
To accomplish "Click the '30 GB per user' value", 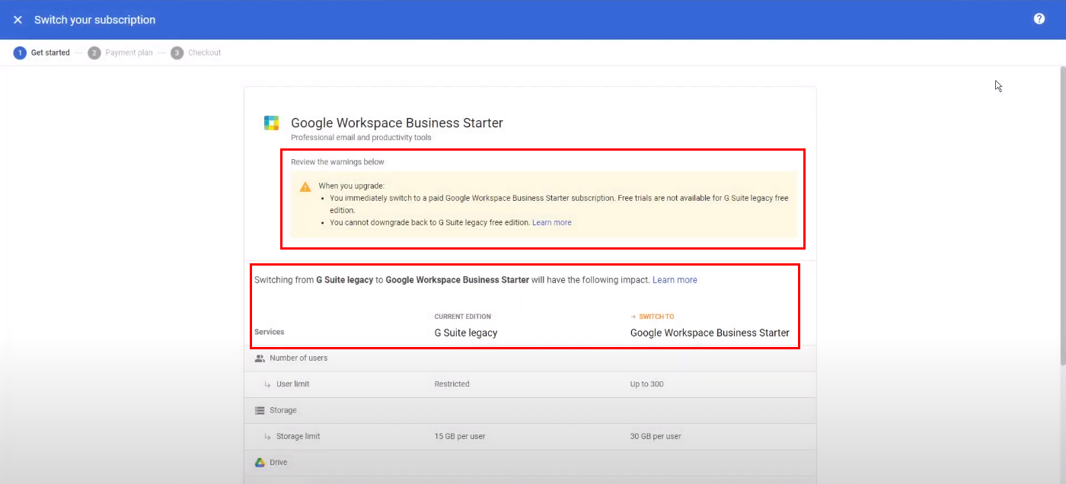I will 656,437.
